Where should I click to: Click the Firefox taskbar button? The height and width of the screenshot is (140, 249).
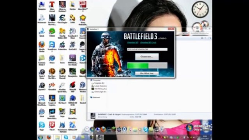point(49,137)
